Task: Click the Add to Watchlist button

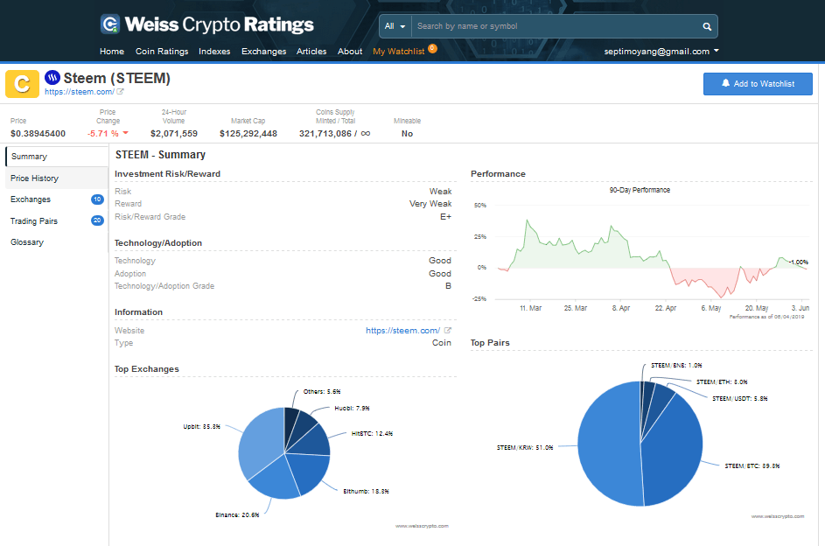Action: click(758, 84)
